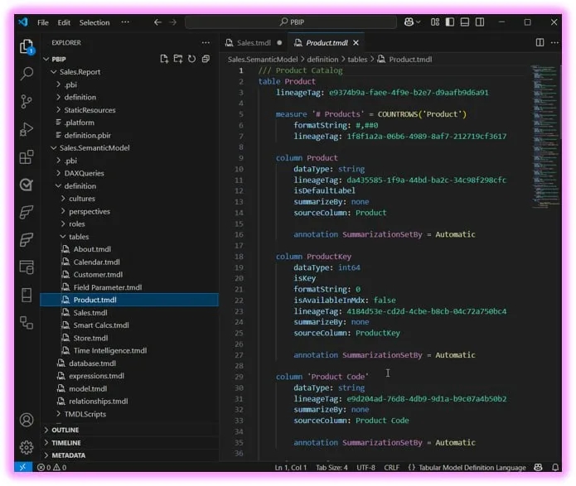Click the notifications bell in status bar
The height and width of the screenshot is (486, 576).
coord(555,467)
